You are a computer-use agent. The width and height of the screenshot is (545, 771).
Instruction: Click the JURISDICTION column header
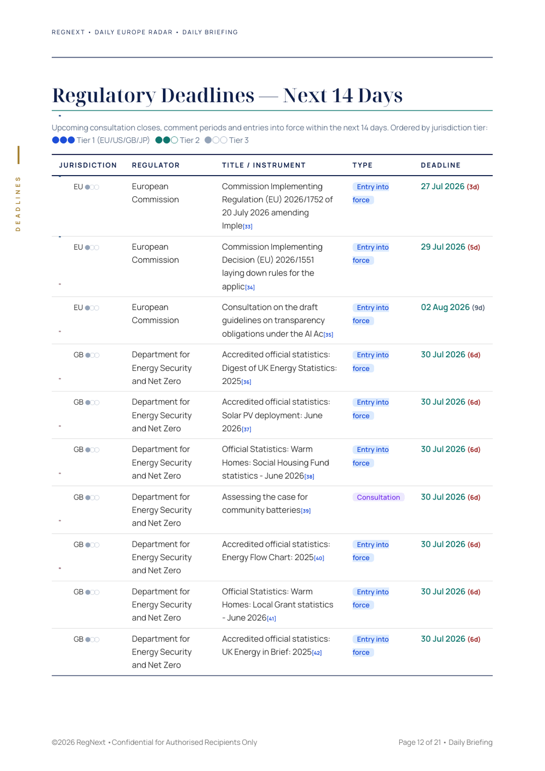coord(88,166)
